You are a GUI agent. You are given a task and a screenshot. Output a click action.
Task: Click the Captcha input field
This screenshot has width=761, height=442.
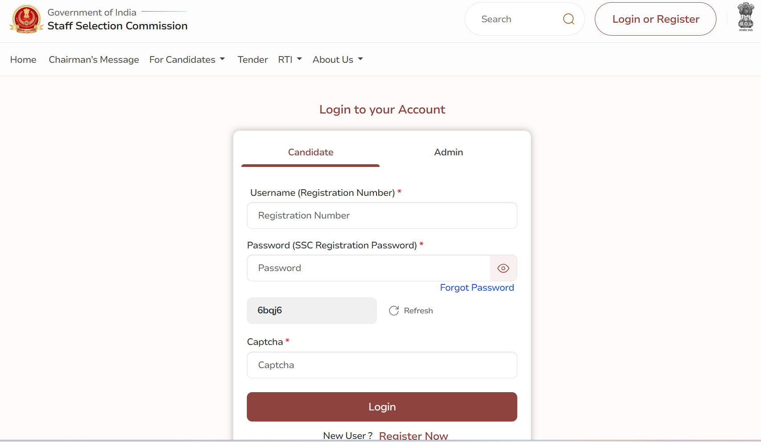(381, 365)
